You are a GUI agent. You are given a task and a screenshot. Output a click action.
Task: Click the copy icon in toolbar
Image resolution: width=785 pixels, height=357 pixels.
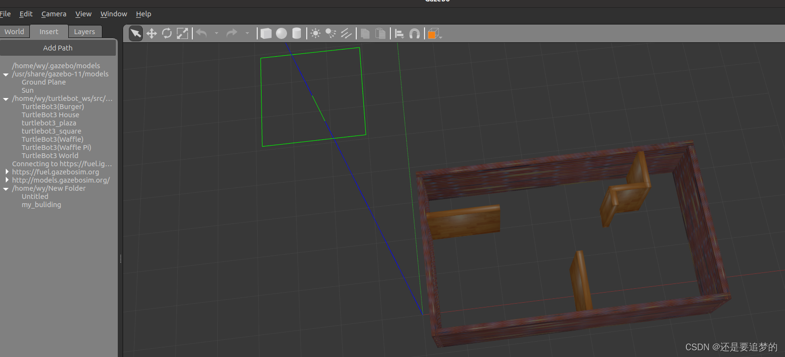tap(365, 33)
